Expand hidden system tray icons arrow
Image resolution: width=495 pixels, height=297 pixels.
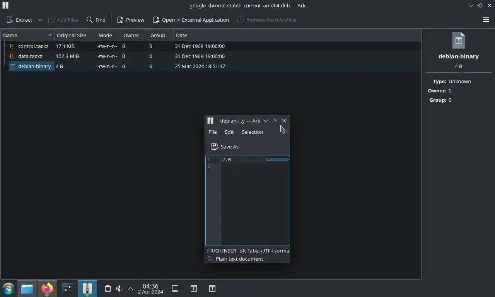[x=130, y=288]
